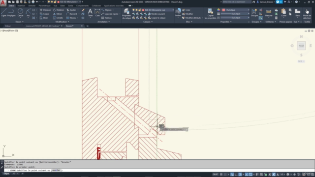Choose the Cercle tool
Image resolution: width=315 pixels, height=177 pixels.
(x=20, y=12)
